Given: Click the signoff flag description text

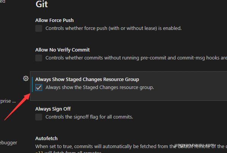Looking at the screenshot, I should click(89, 117).
